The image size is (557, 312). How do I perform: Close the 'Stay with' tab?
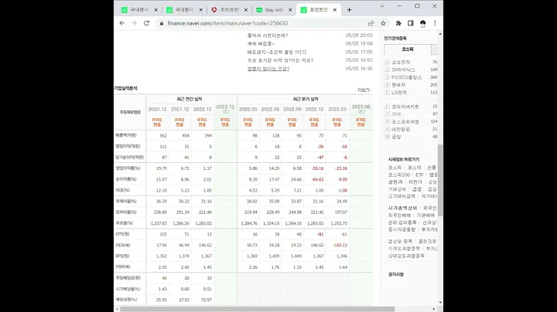pyautogui.click(x=290, y=10)
